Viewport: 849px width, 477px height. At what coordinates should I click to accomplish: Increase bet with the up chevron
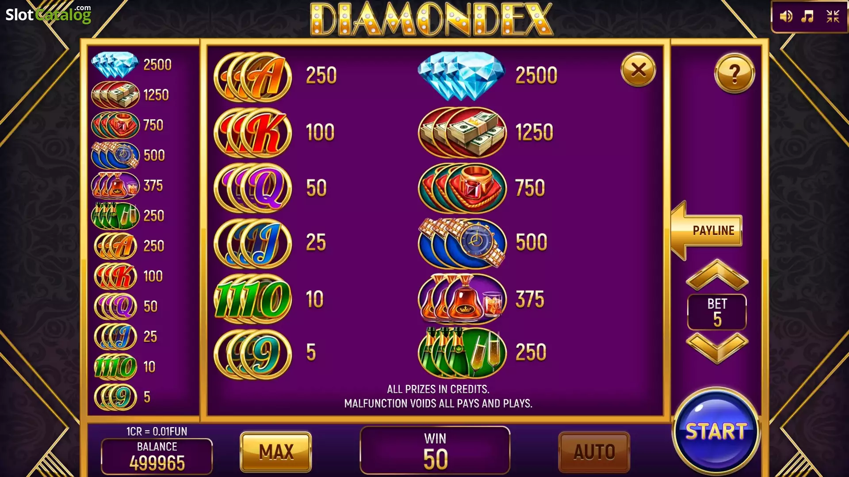tap(717, 275)
